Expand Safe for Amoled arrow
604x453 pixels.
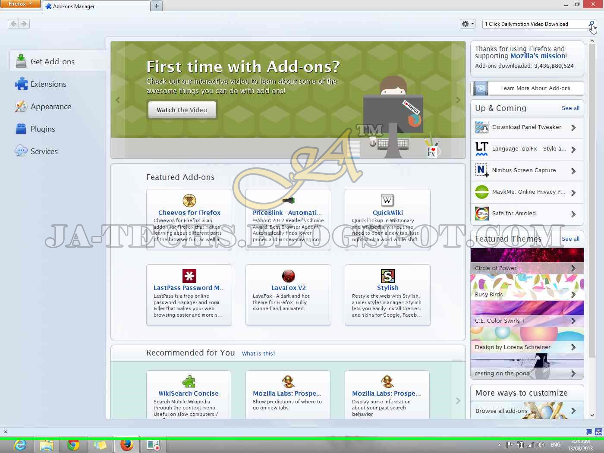click(x=573, y=214)
